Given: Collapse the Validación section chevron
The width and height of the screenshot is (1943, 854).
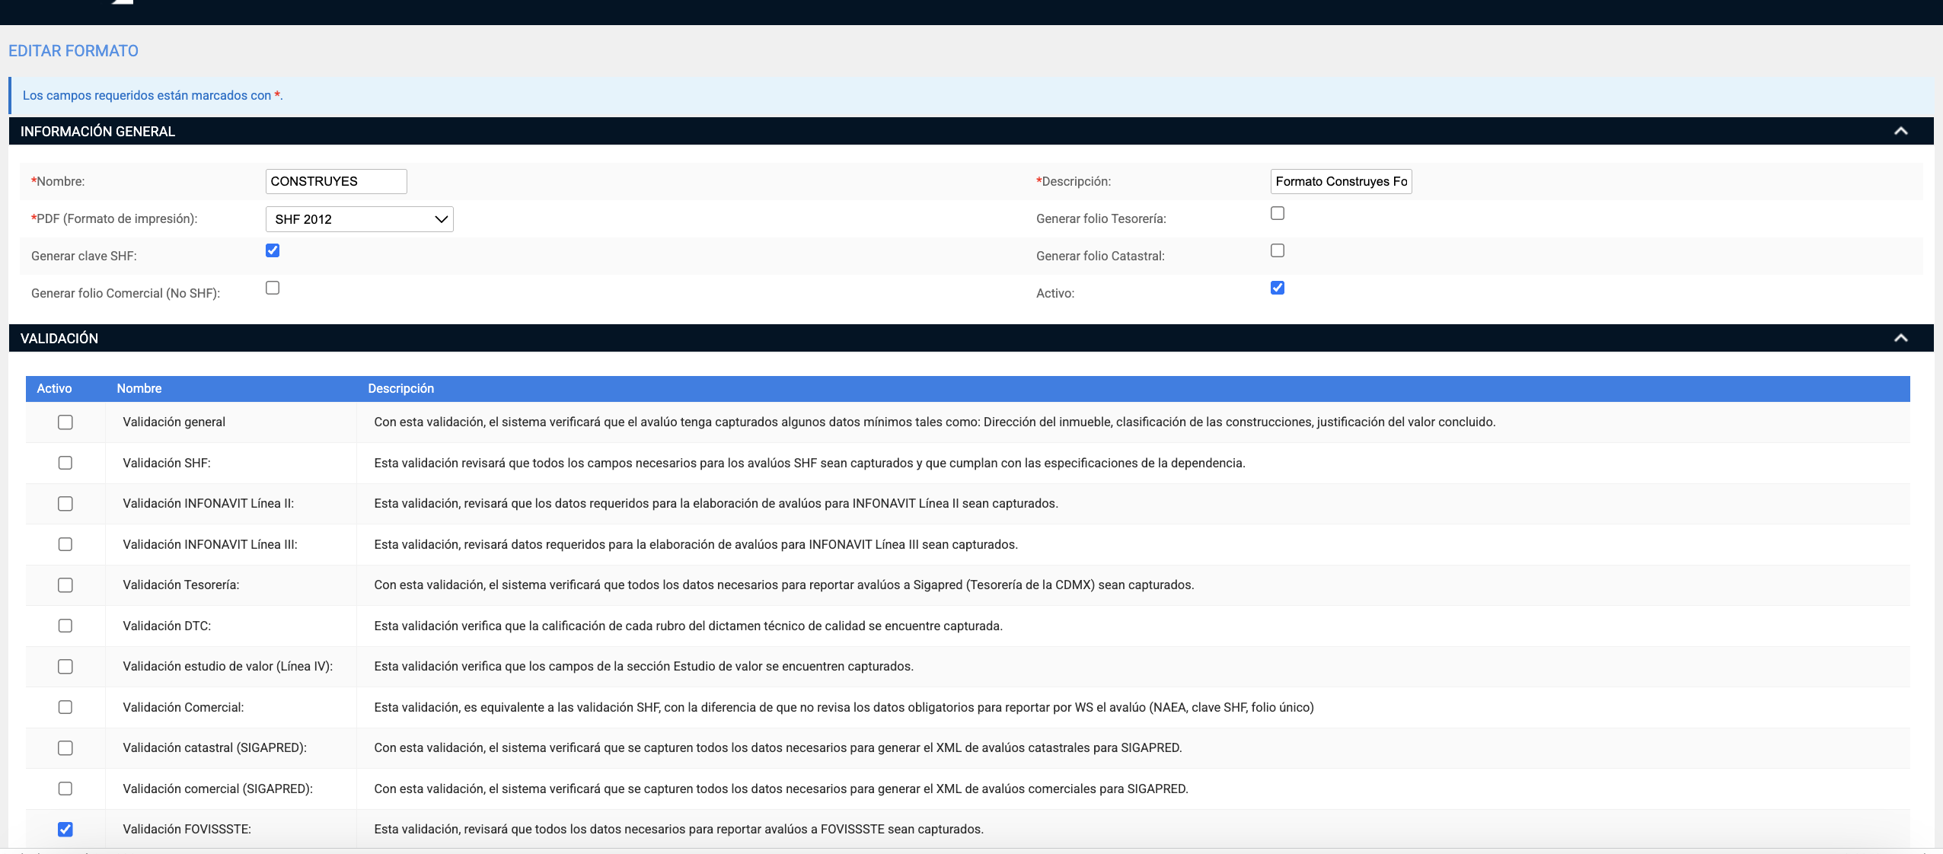Looking at the screenshot, I should [x=1900, y=338].
